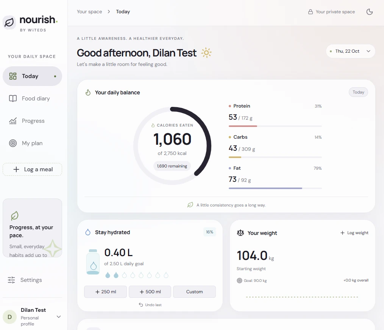Click the Carbs progress bar
This screenshot has width=384, height=330.
275,157
